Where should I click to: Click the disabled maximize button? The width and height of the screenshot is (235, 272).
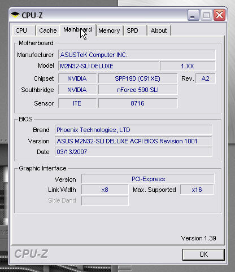(206, 15)
